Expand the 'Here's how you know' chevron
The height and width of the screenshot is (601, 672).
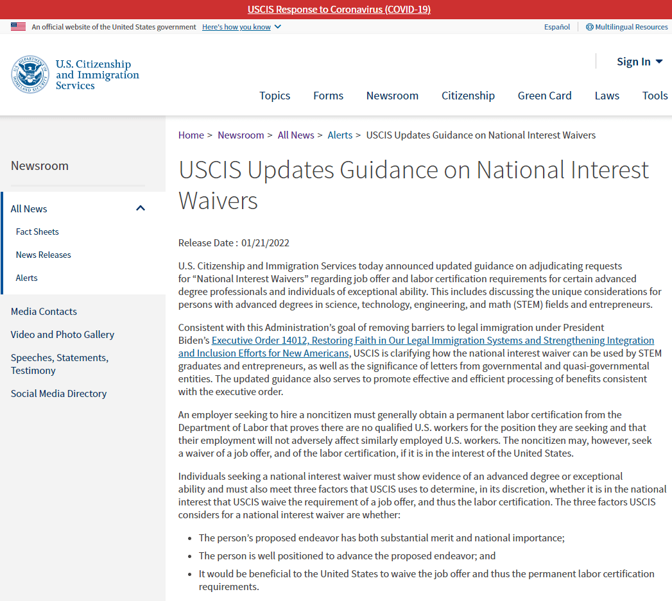point(278,26)
